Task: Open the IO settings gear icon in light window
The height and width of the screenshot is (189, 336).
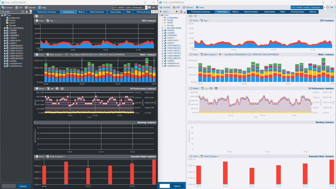Action: coord(211,89)
